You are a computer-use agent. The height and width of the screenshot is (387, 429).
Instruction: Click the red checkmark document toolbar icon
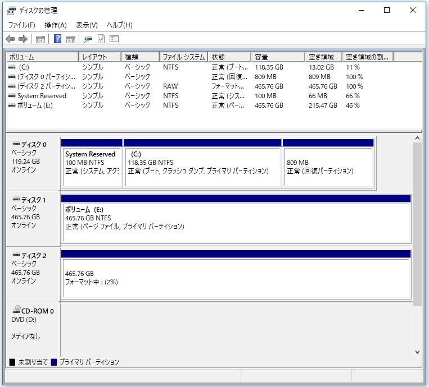(x=101, y=39)
